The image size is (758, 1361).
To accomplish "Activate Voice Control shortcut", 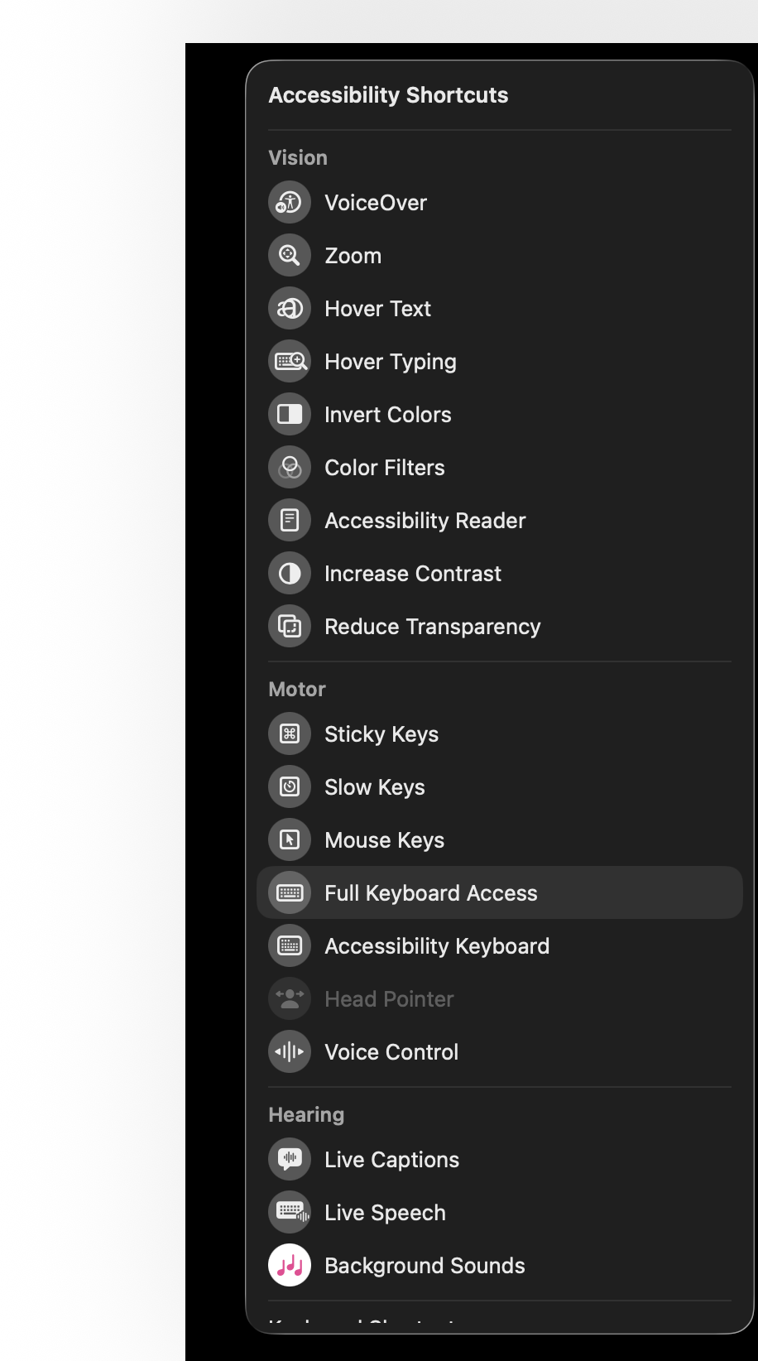I will point(500,1052).
